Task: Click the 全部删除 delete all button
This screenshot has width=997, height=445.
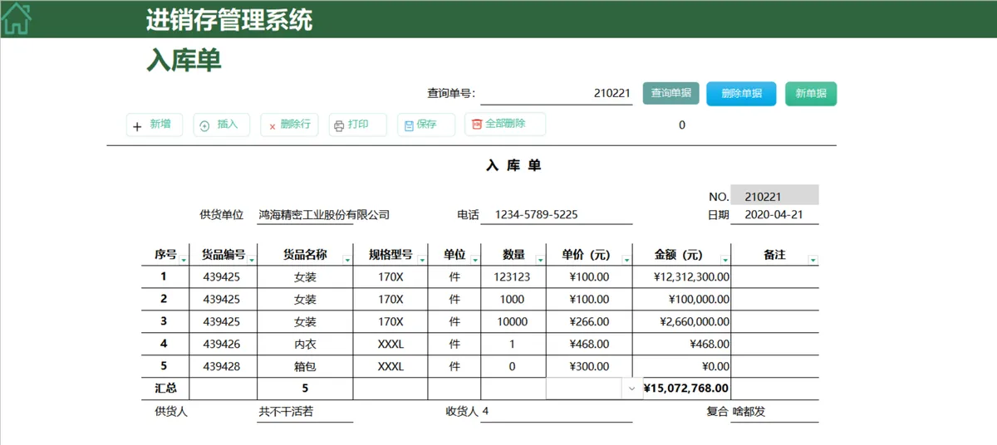Action: pos(505,125)
